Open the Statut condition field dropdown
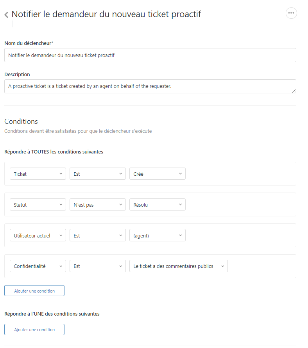 [38, 205]
